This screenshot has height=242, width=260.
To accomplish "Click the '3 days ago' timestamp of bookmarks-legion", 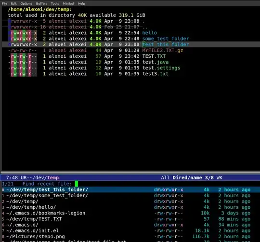I will coord(236,213).
